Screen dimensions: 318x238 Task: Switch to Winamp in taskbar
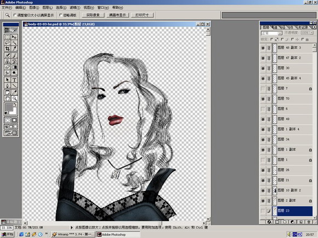click(73, 235)
